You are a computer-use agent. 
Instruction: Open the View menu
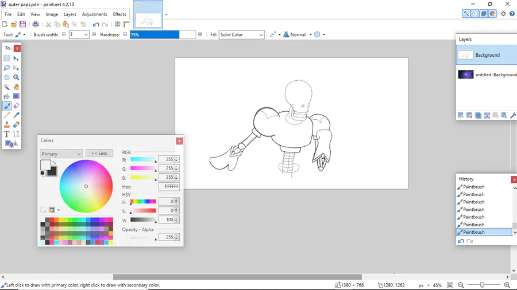click(35, 14)
